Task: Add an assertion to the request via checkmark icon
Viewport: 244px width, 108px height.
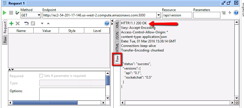Action: tap(17, 13)
